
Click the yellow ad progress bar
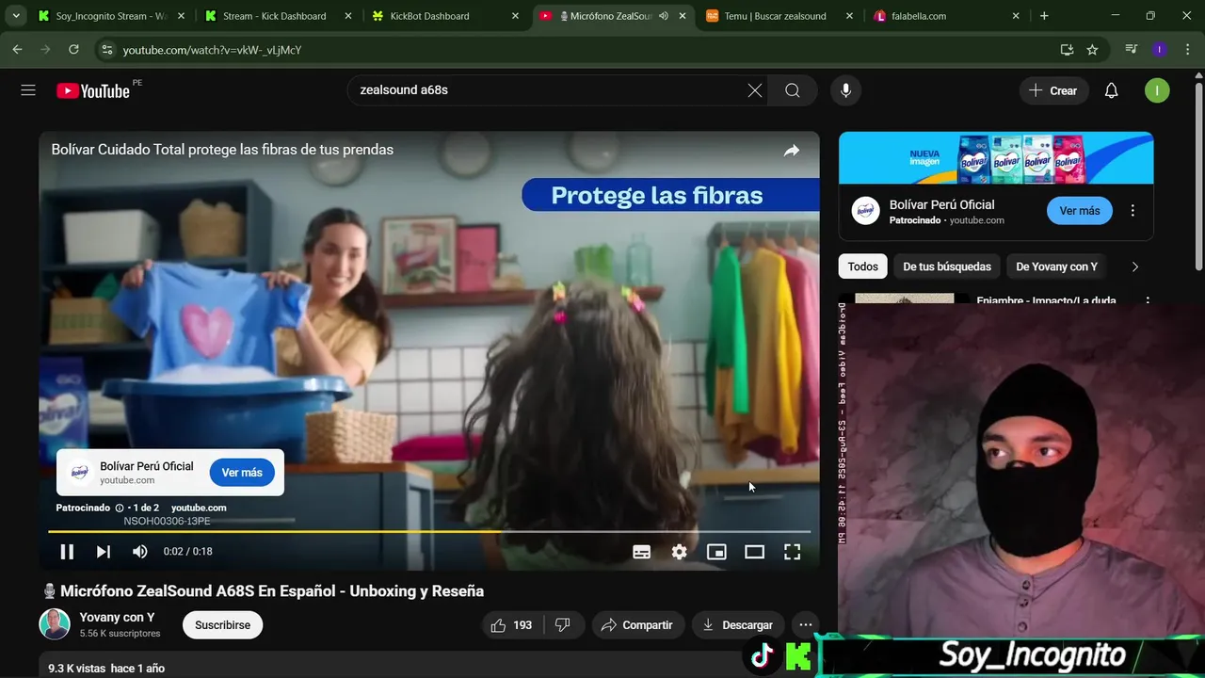[429, 532]
